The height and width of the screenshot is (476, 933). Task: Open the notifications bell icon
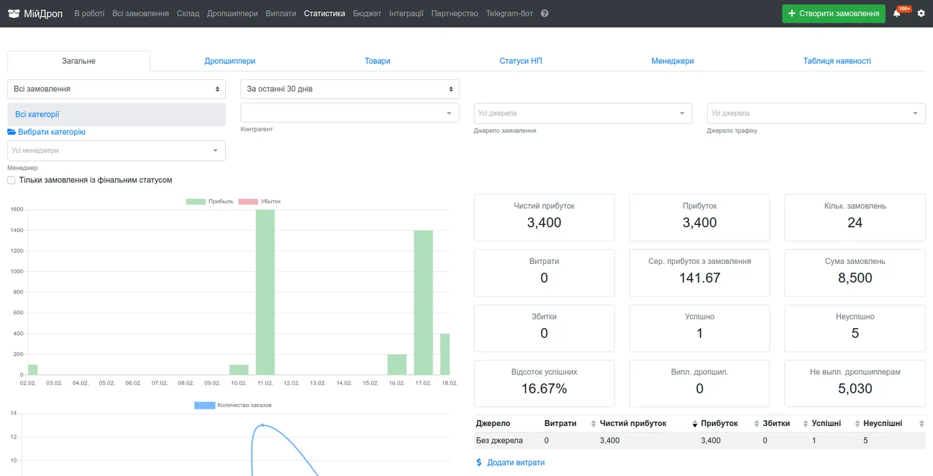tap(896, 13)
